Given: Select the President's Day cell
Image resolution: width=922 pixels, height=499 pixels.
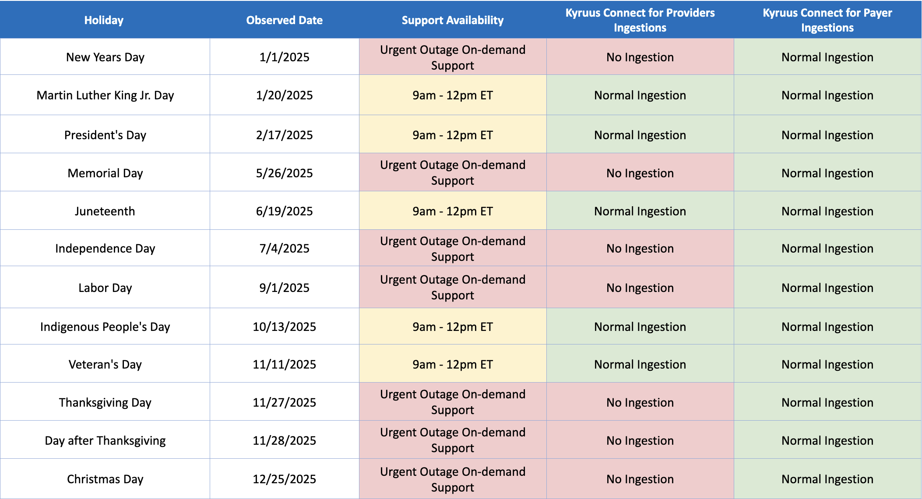Looking at the screenshot, I should (x=105, y=134).
